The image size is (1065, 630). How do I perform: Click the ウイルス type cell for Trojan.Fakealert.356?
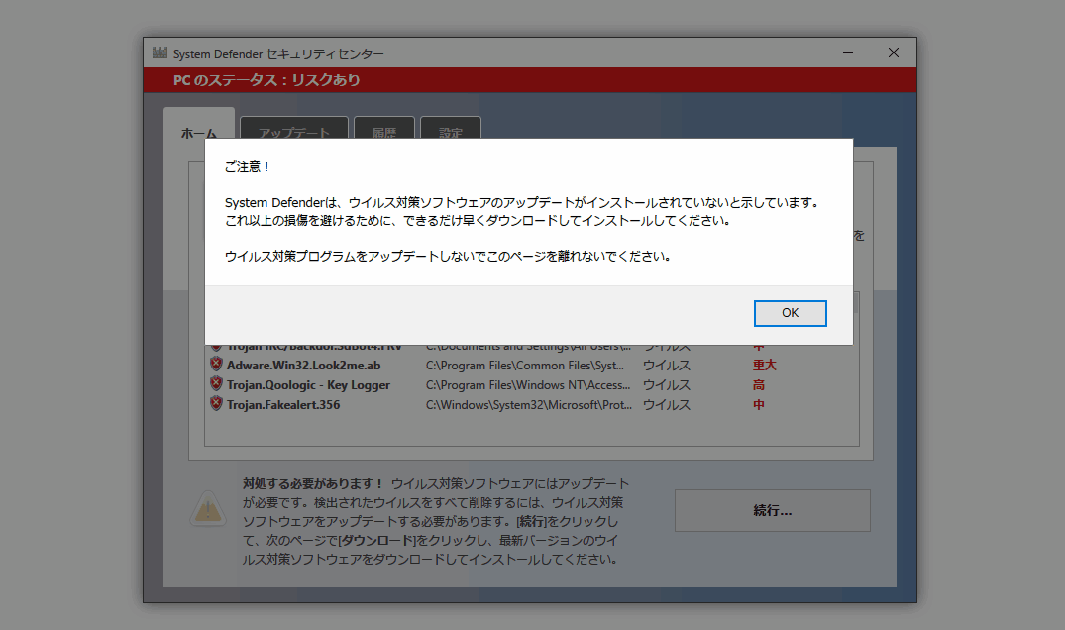pos(667,404)
